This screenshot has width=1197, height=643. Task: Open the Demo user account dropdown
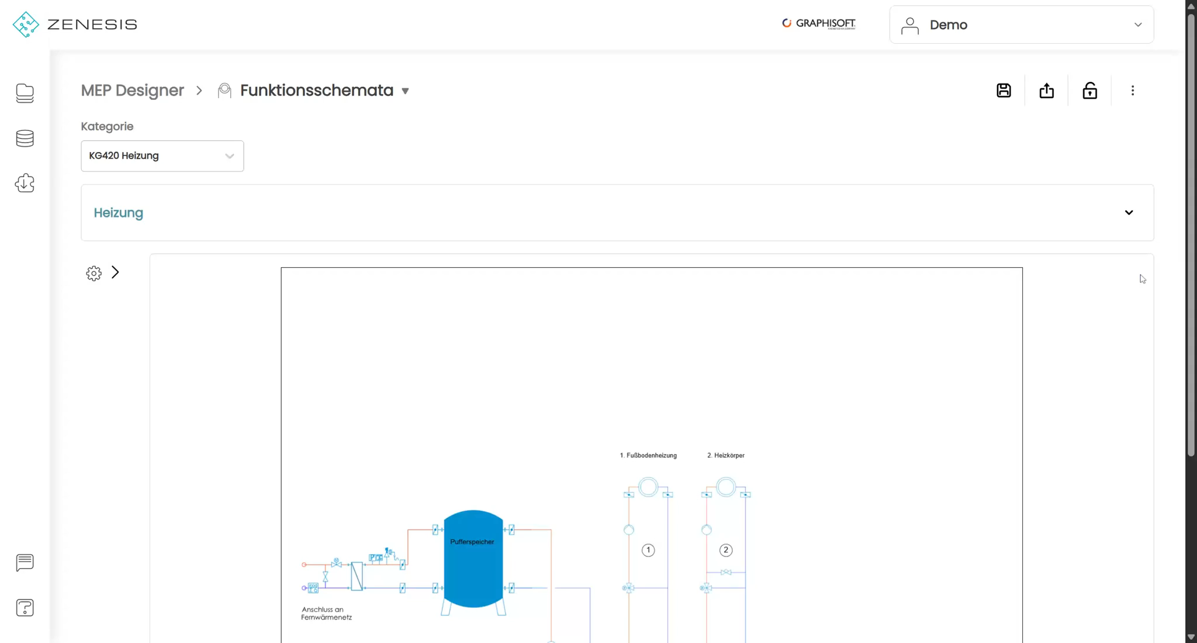1021,25
